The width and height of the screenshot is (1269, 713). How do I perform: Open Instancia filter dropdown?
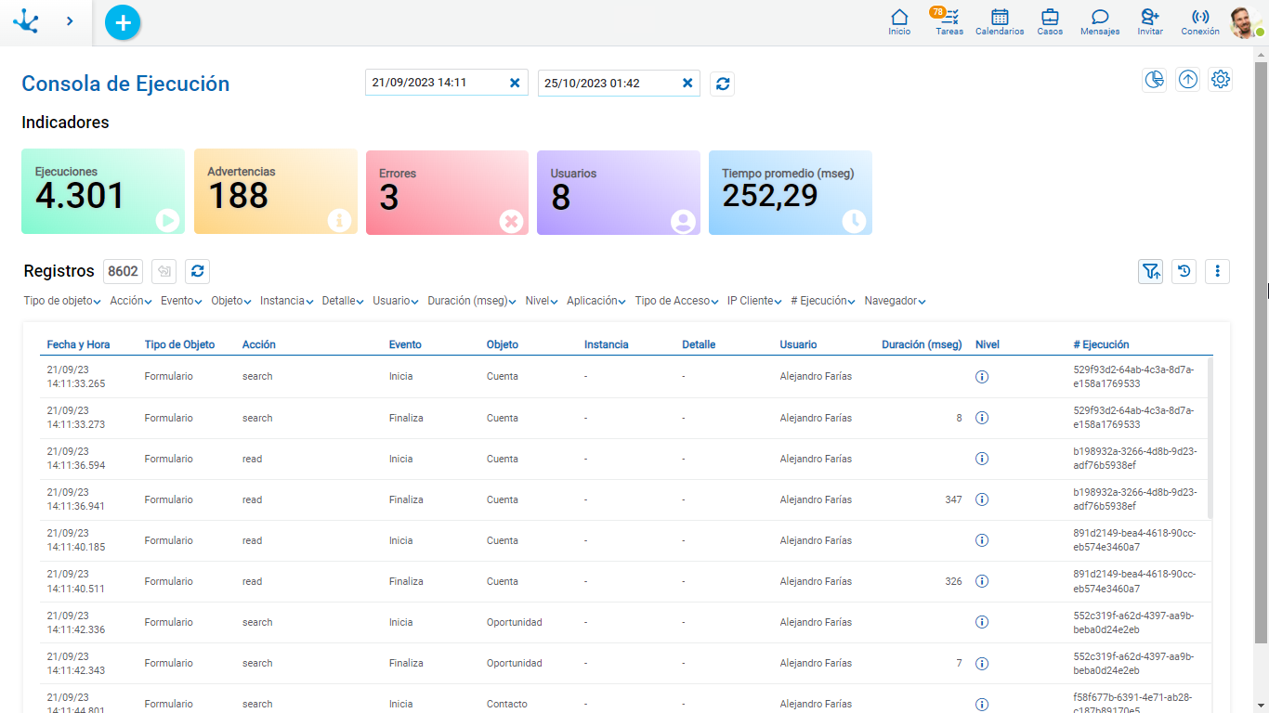click(287, 301)
